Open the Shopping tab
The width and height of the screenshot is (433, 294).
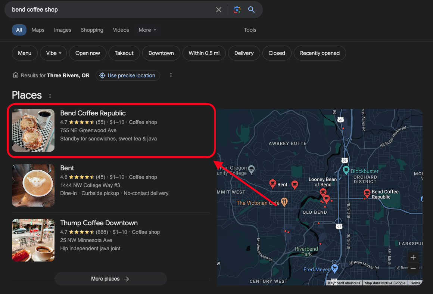(92, 30)
